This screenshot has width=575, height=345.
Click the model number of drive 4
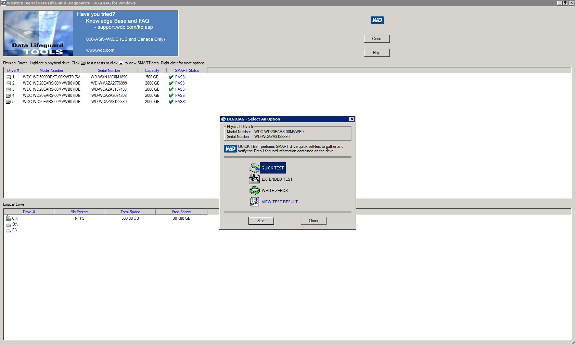[52, 95]
